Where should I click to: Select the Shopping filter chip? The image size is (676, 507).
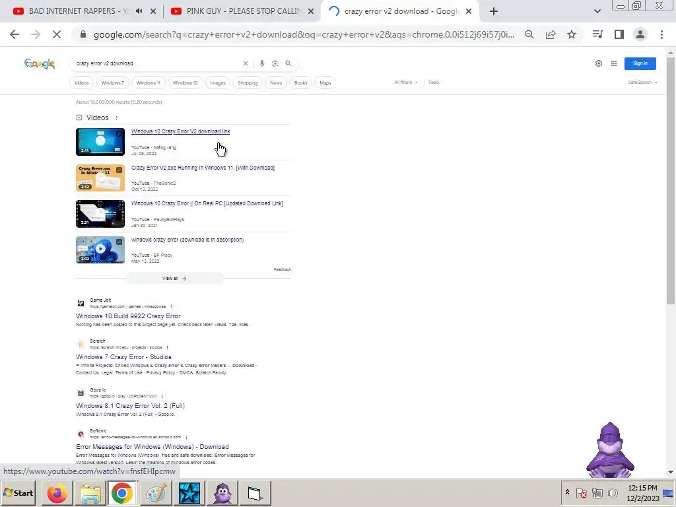248,83
